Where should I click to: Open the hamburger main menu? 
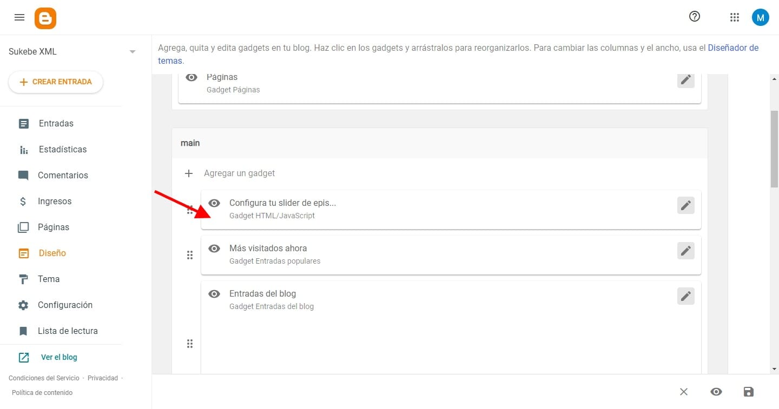tap(19, 17)
